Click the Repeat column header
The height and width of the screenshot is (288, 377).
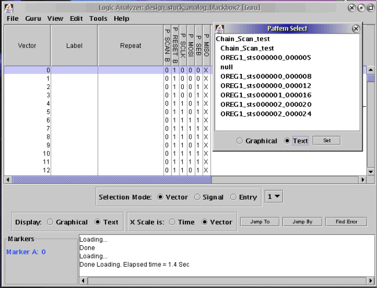click(x=130, y=45)
